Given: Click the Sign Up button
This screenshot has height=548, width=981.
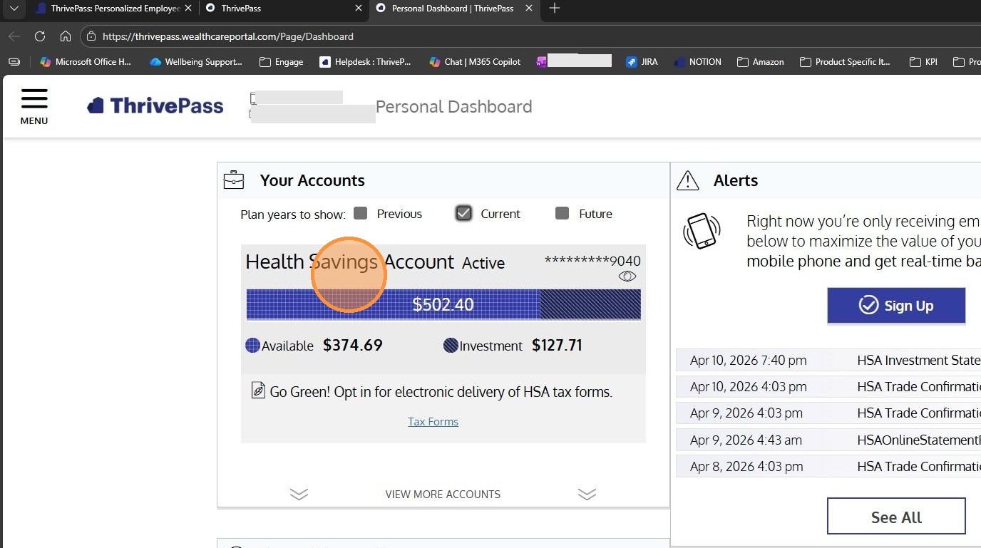Looking at the screenshot, I should pyautogui.click(x=896, y=306).
